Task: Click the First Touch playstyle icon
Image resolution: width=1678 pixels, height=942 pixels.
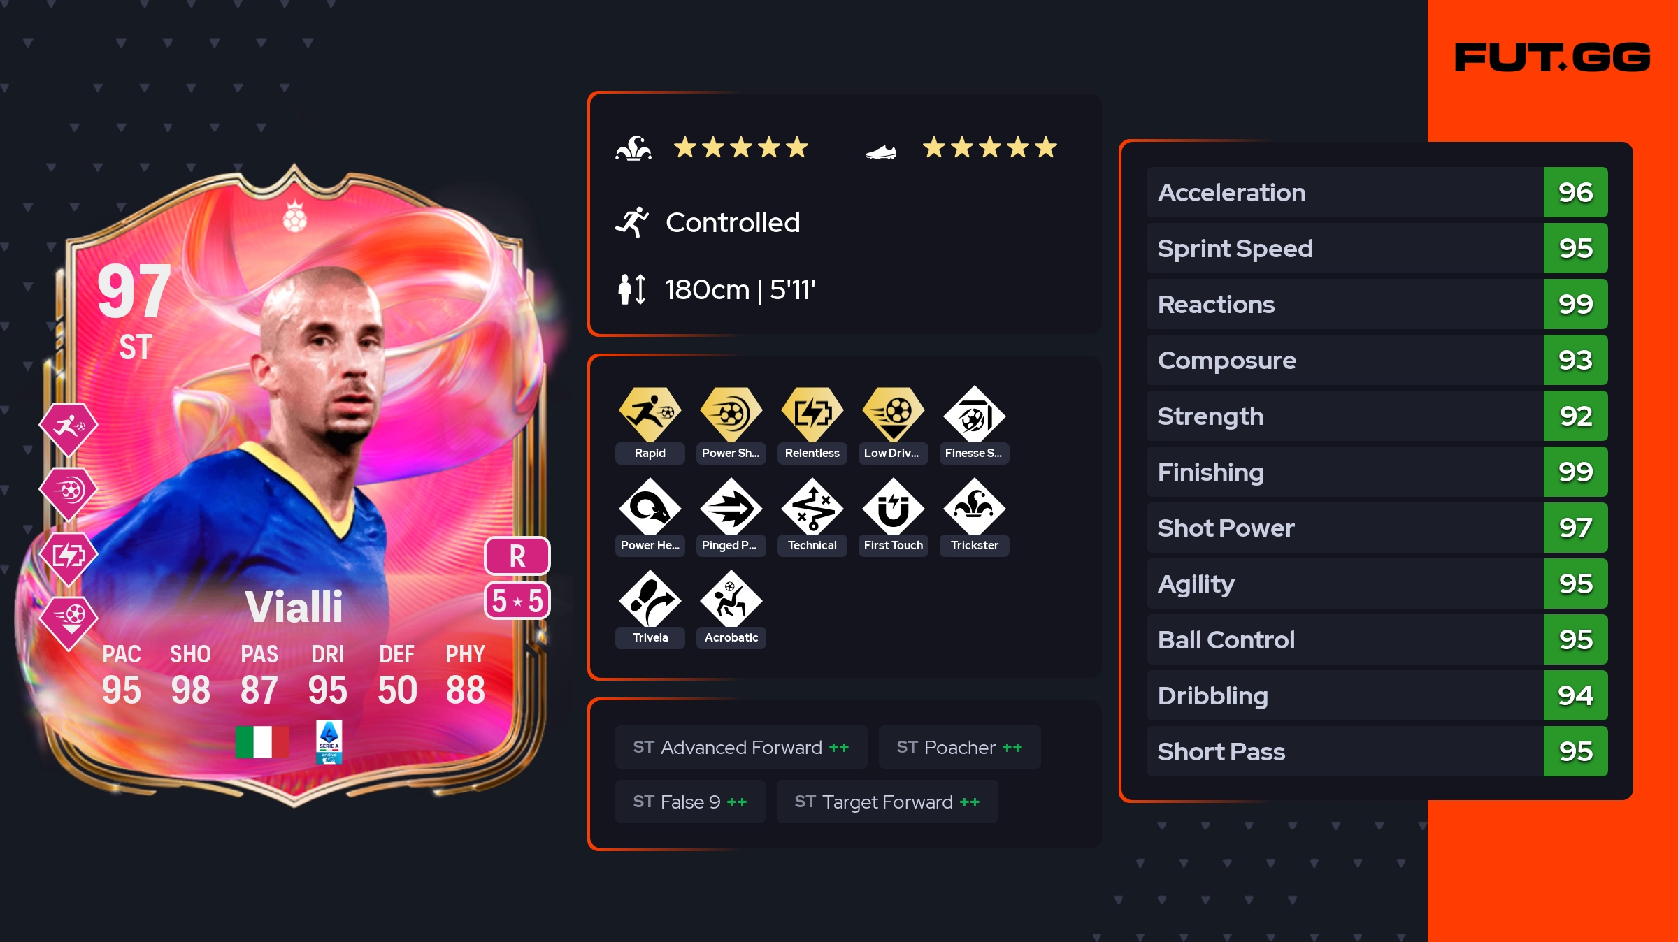Action: (893, 507)
